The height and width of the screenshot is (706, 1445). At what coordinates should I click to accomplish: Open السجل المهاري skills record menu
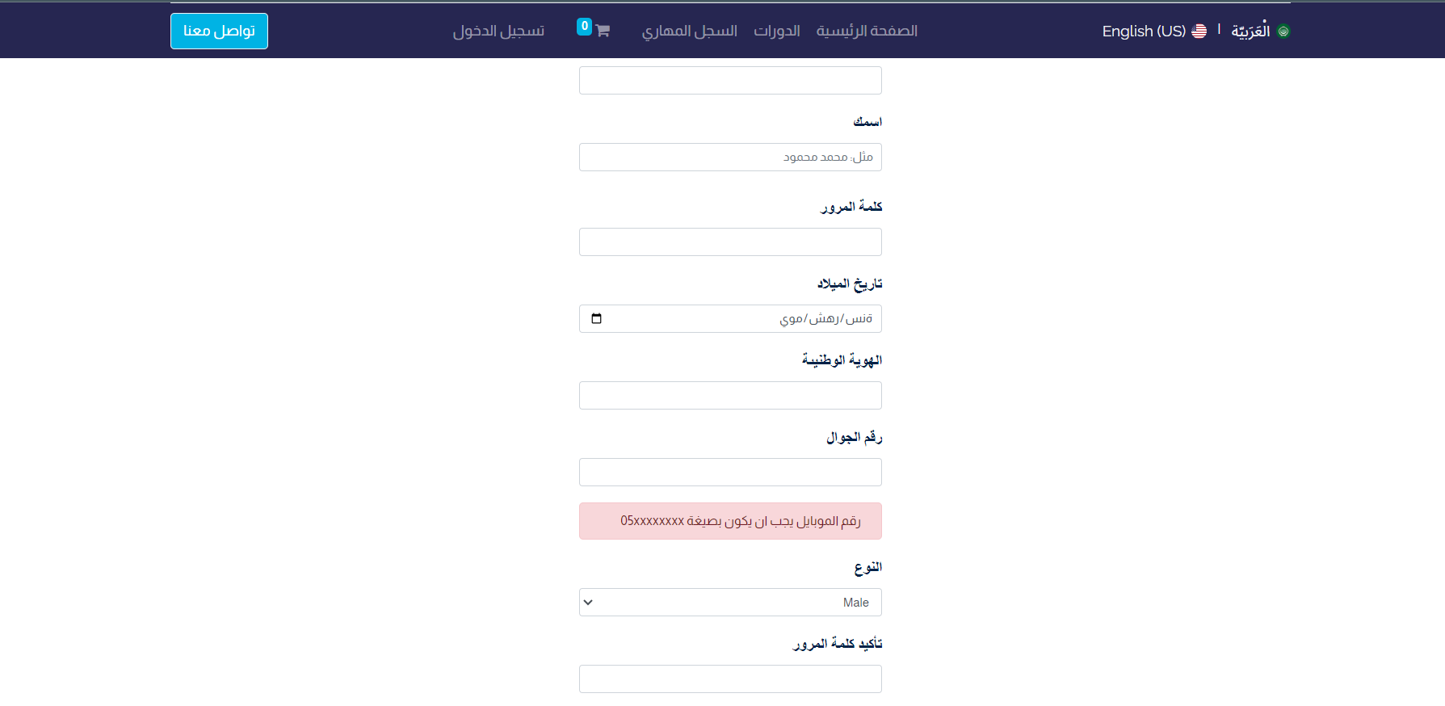pyautogui.click(x=689, y=31)
